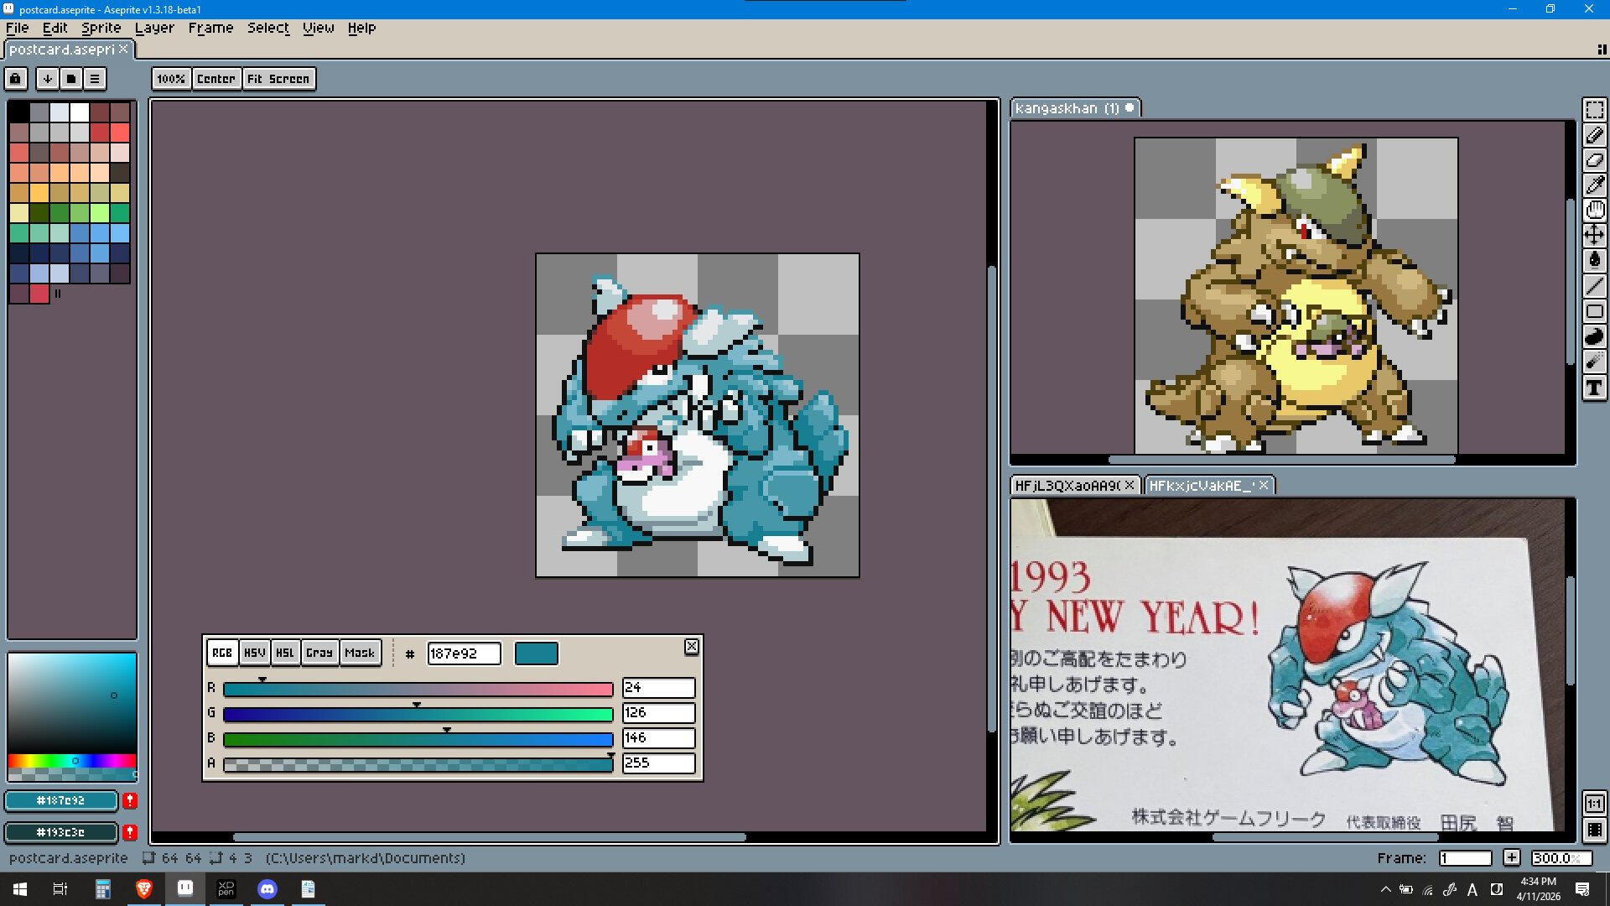Viewport: 1610px width, 906px height.
Task: Switch to the kangaskhan (1) tab
Action: click(x=1075, y=108)
